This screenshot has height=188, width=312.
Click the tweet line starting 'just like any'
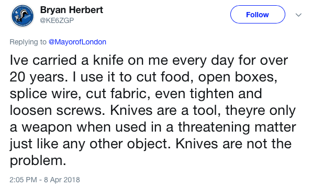(151, 144)
